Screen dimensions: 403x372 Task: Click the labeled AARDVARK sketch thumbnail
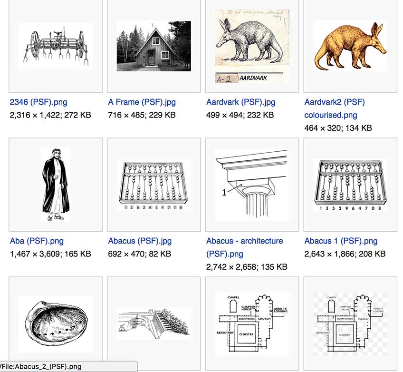click(252, 46)
